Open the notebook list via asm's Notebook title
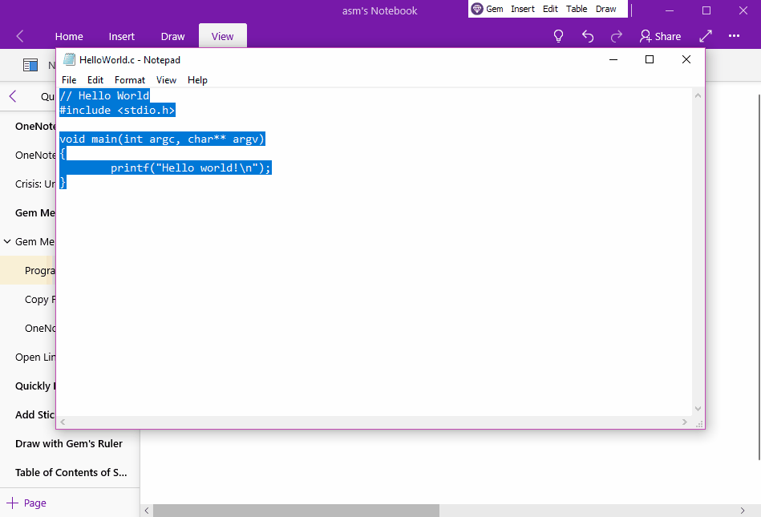The image size is (761, 517). tap(379, 10)
